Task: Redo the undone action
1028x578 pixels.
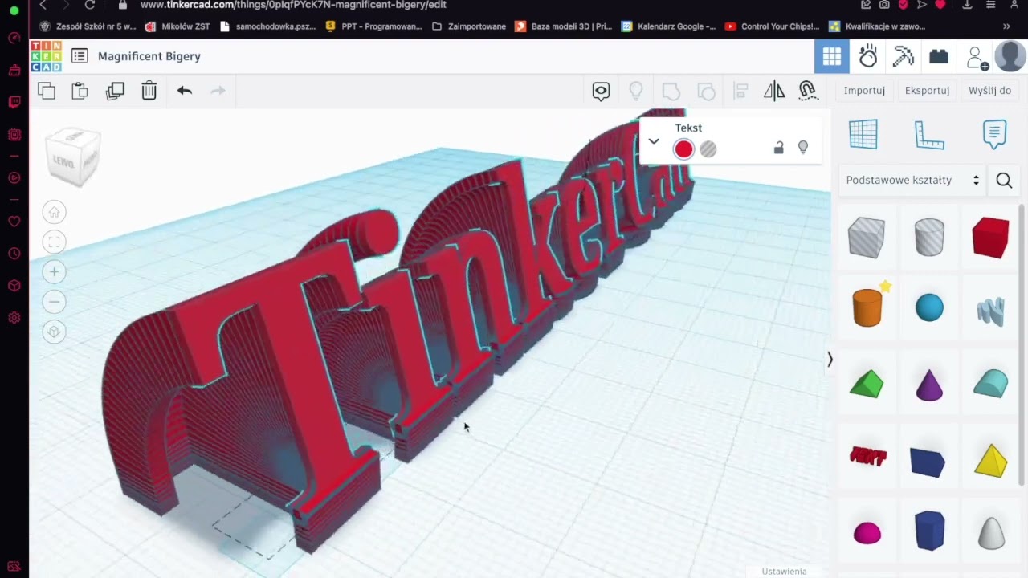Action: pos(218,91)
